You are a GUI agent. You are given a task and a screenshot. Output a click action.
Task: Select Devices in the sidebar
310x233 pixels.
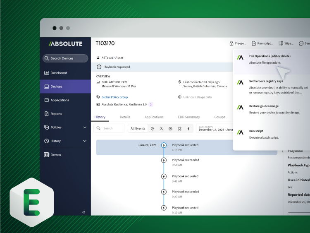pyautogui.click(x=65, y=86)
